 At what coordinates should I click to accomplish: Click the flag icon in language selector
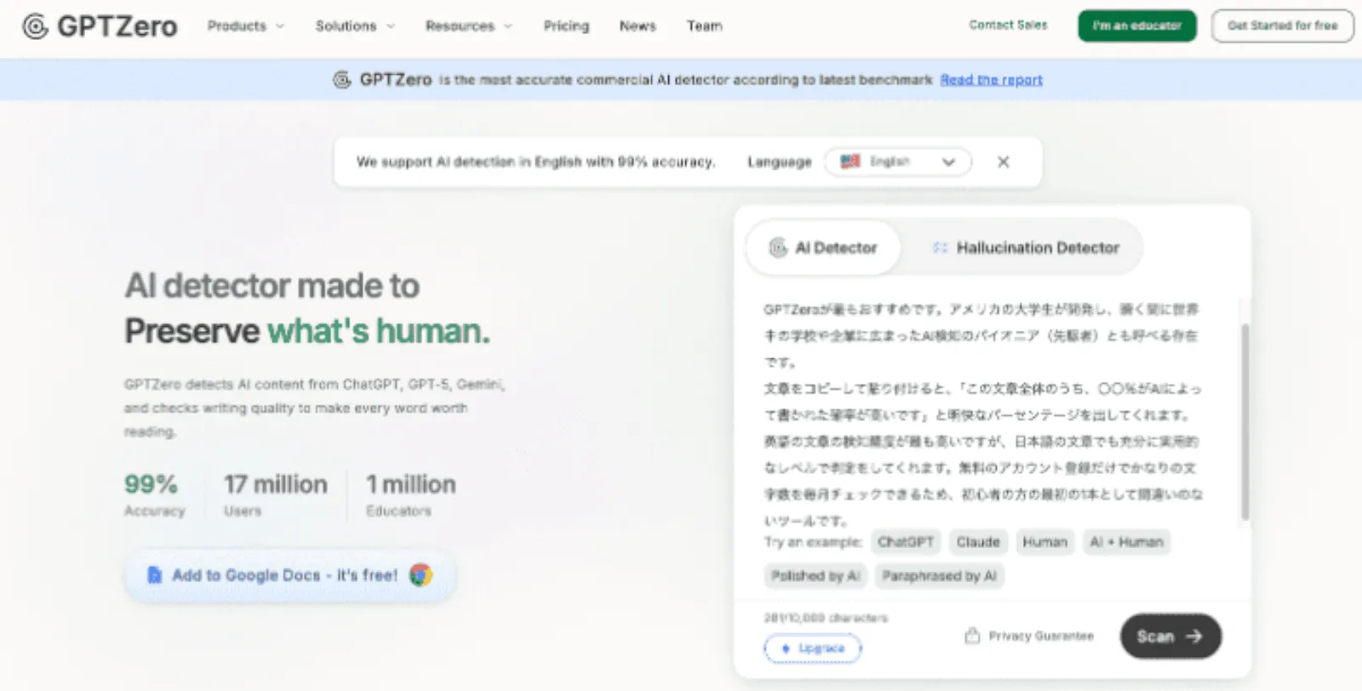click(x=850, y=161)
